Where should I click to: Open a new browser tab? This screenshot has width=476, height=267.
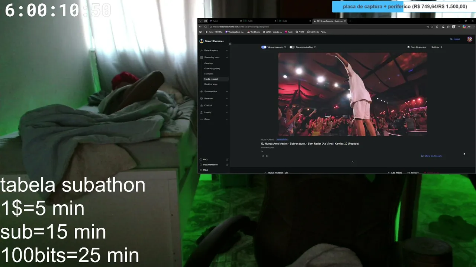pos(350,21)
